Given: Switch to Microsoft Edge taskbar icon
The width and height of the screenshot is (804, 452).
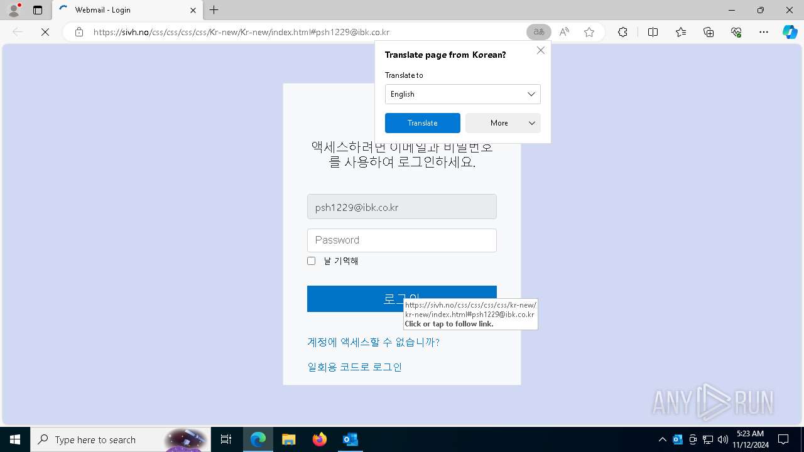Looking at the screenshot, I should (x=258, y=439).
